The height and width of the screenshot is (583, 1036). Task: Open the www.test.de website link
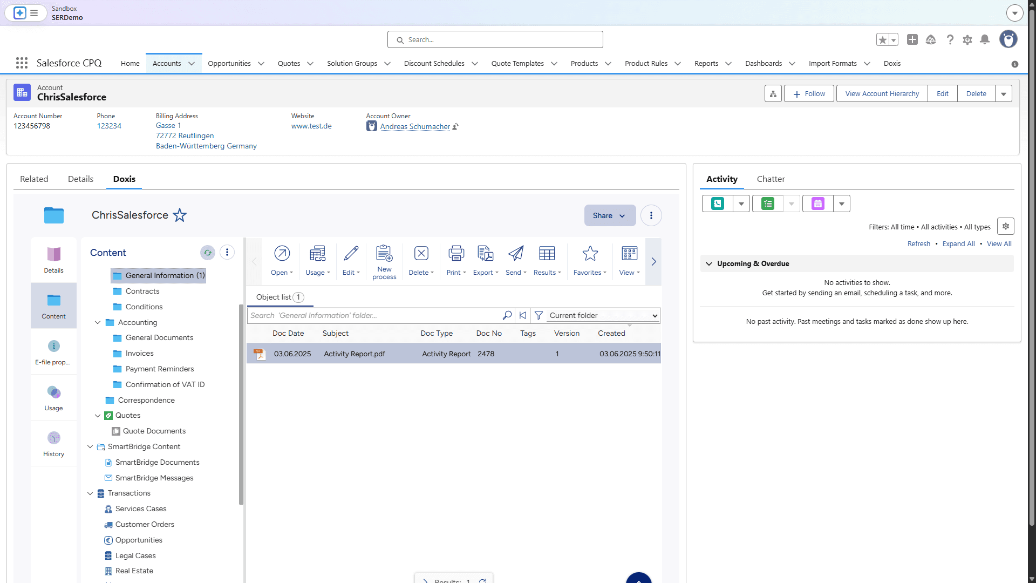tap(311, 126)
